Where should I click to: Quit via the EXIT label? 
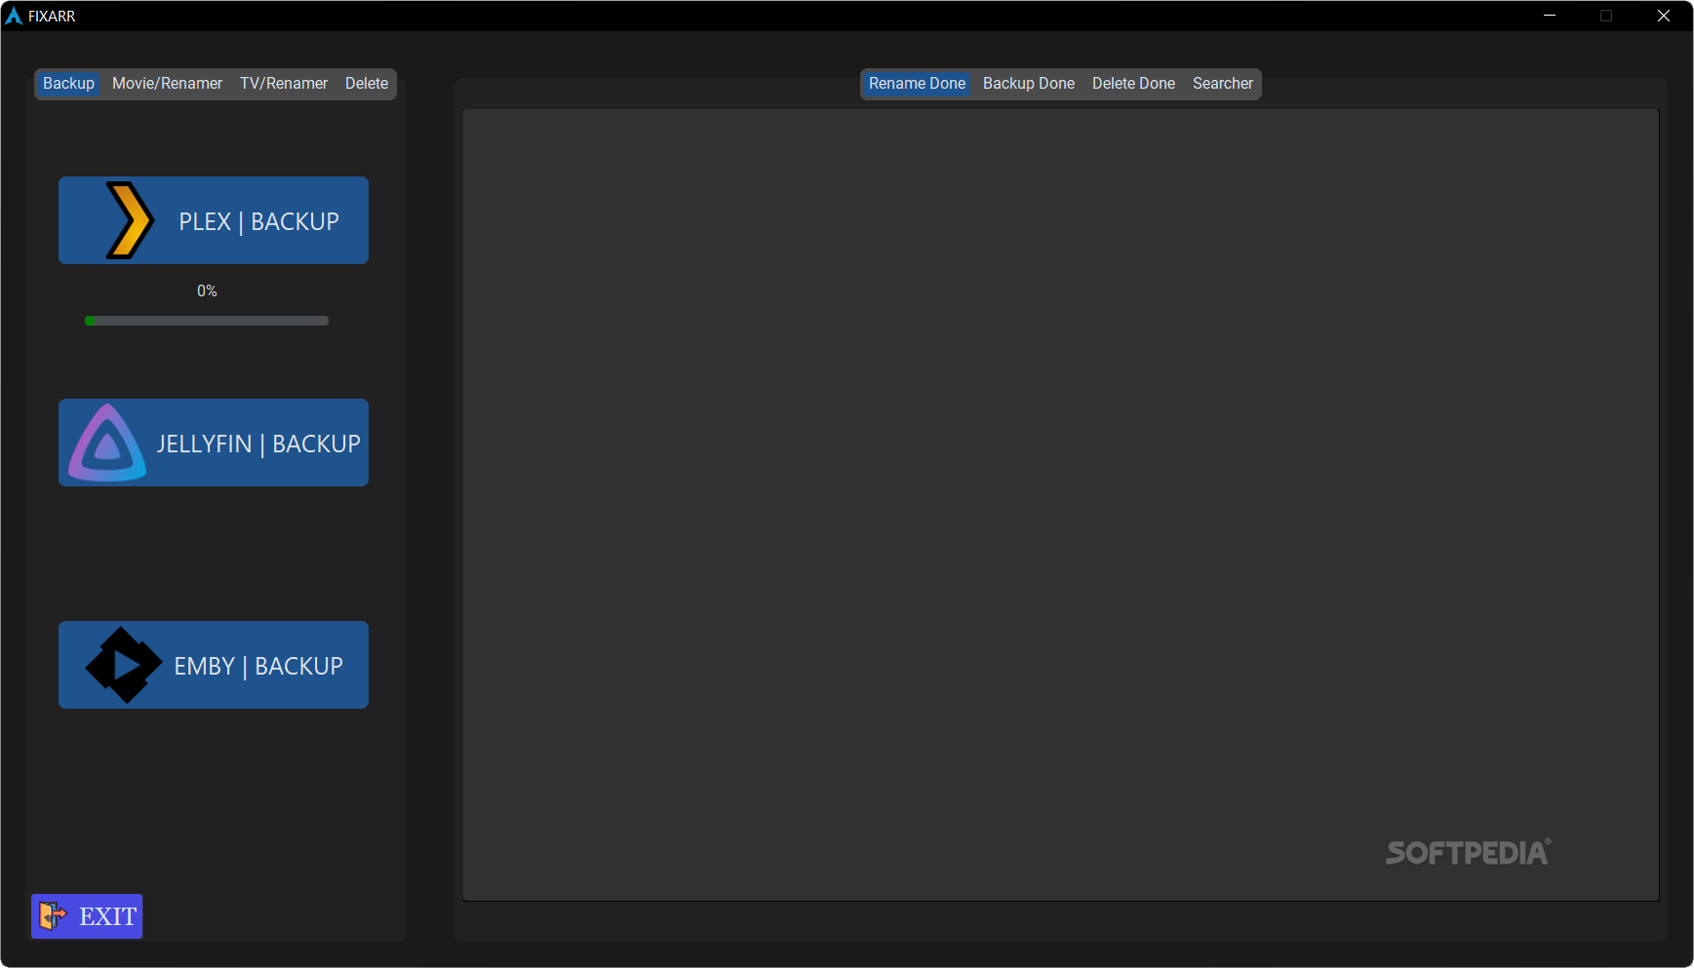coord(107,916)
